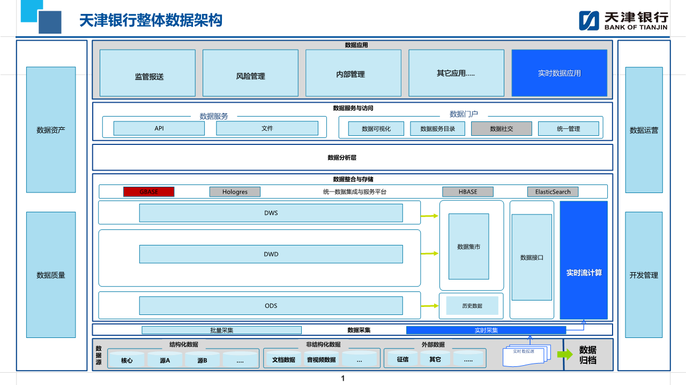Select the 批量采集 bar

click(x=221, y=330)
